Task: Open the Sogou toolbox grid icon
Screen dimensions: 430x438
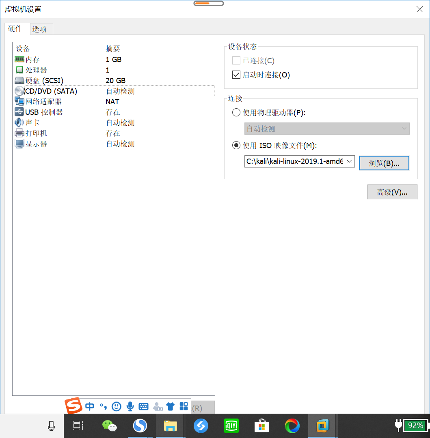Action: click(184, 406)
